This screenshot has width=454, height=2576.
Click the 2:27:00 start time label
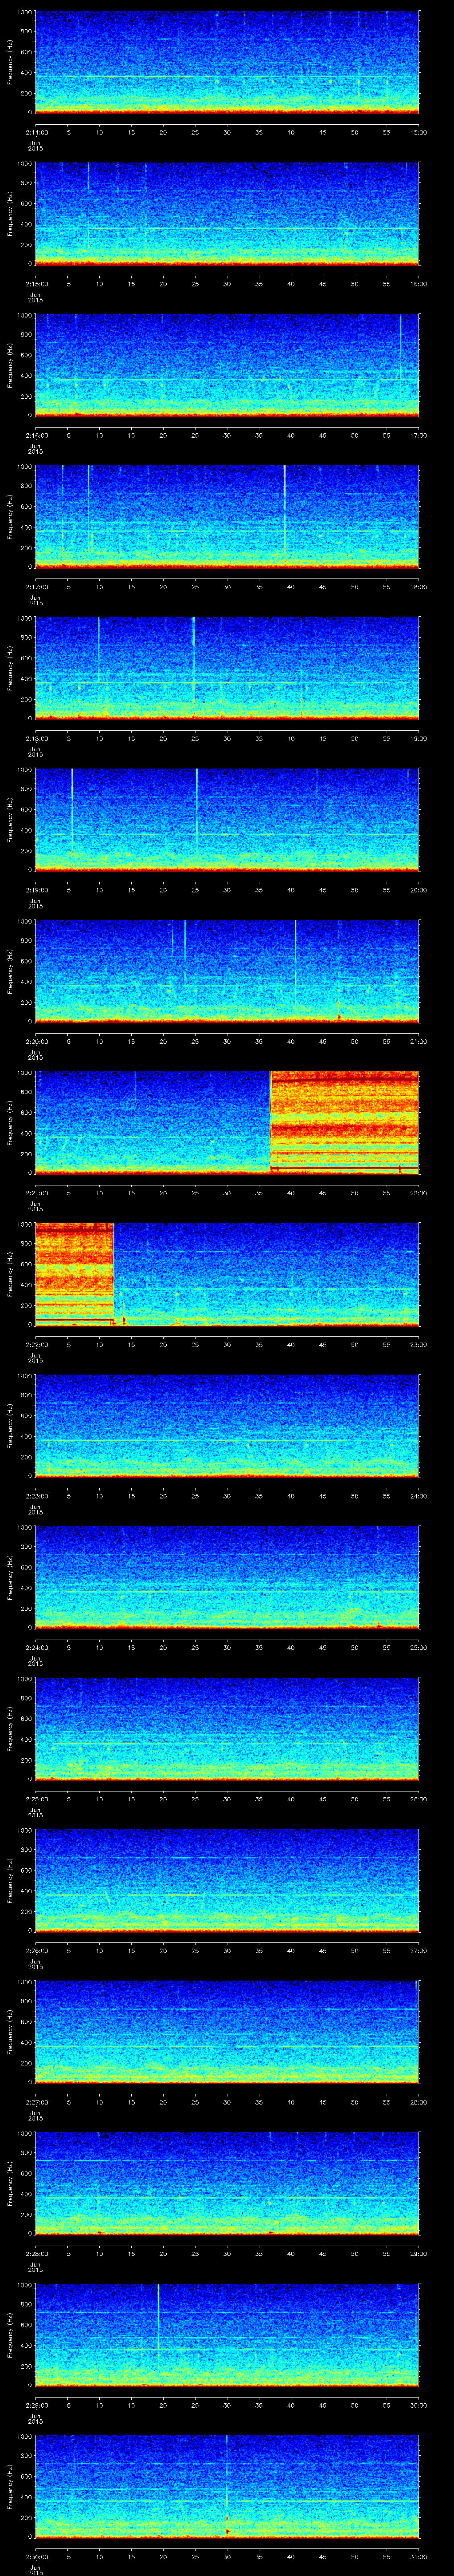click(36, 2102)
